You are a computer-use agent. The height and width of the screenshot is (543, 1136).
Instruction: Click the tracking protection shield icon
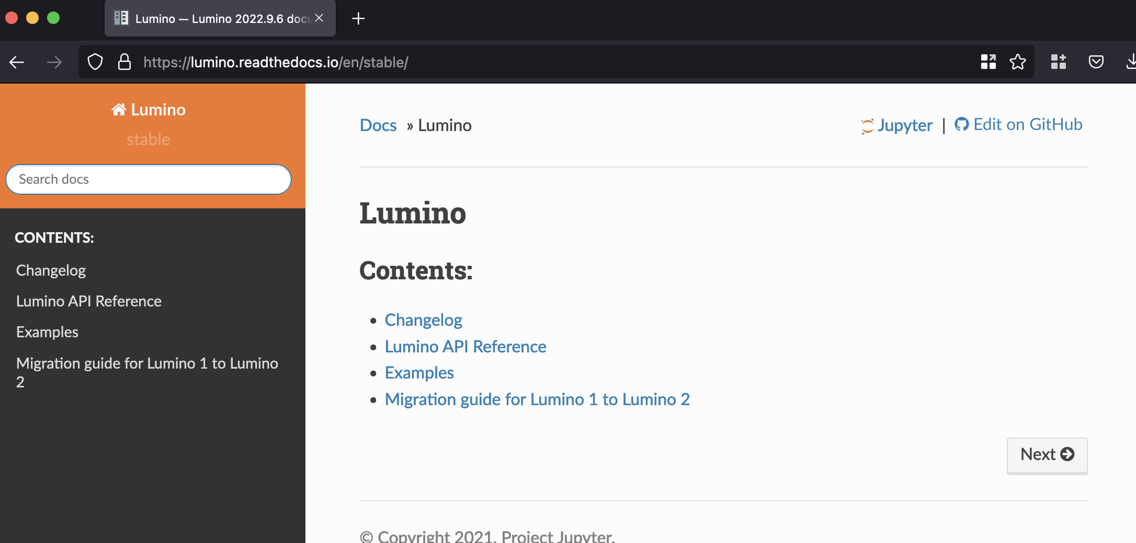coord(95,62)
